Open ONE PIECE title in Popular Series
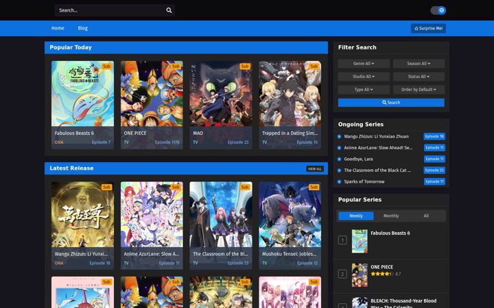Viewport: 494px width, 308px height. coord(381,267)
